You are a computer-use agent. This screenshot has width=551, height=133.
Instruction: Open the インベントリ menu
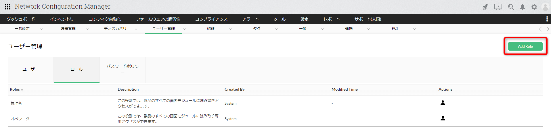tap(62, 19)
